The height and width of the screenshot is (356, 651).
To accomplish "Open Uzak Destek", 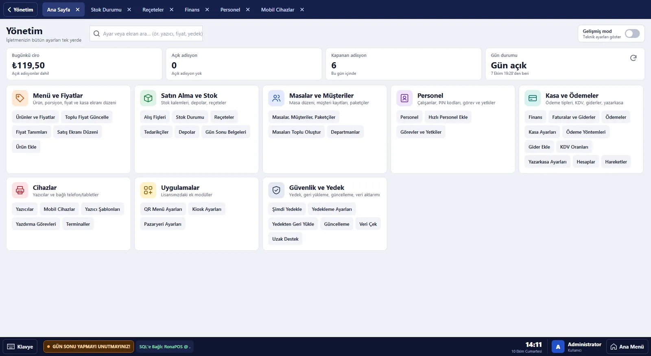I will pyautogui.click(x=285, y=239).
